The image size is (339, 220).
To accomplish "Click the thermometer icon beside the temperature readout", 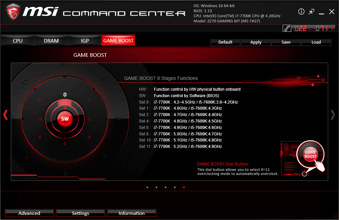I will 286,28.
